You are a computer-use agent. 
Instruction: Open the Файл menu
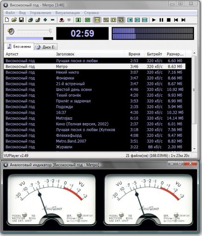click(x=10, y=13)
